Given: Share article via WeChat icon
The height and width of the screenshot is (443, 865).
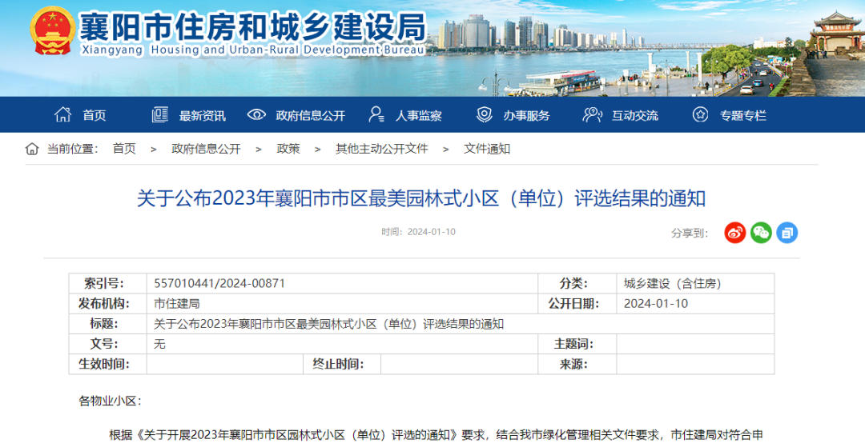Looking at the screenshot, I should [x=761, y=233].
